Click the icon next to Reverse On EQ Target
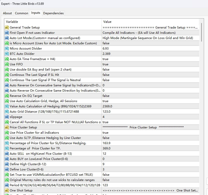The image size is (208, 195). coord(7,96)
